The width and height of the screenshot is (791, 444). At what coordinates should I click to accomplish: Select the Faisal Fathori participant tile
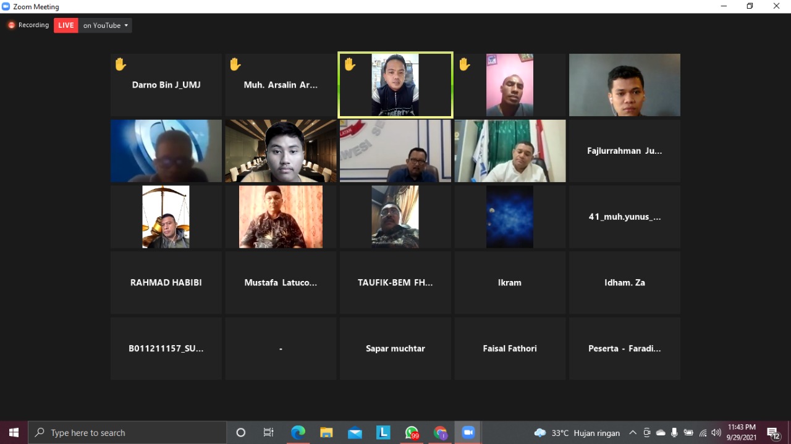click(510, 348)
